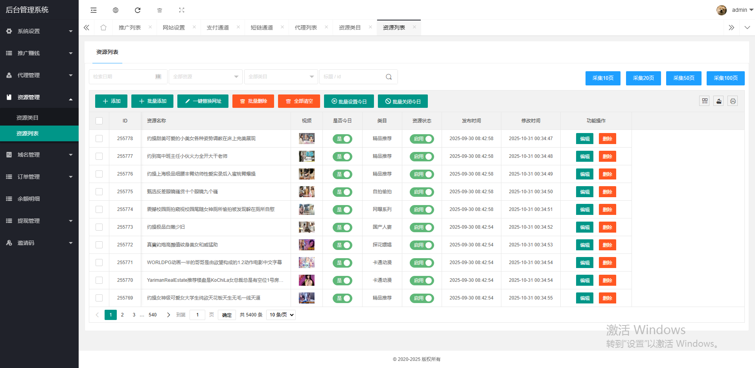
Task: Click the globe icon in the top bar
Action: (116, 10)
